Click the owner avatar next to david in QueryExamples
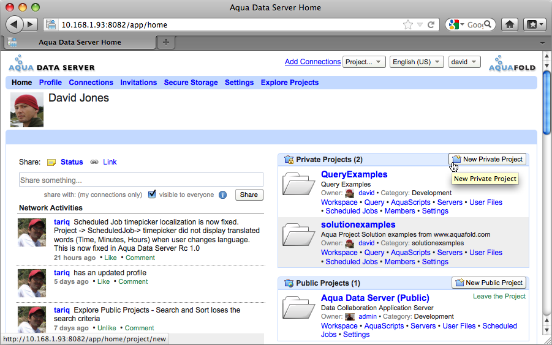This screenshot has height=345, width=552. [350, 193]
